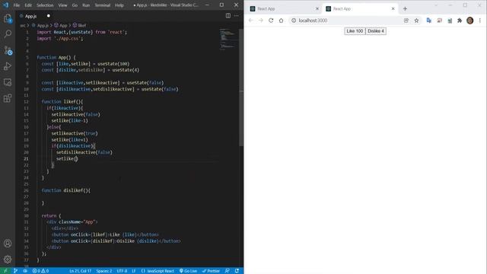Open the Edit menu
Viewport: 487px width, 274px height.
point(28,5)
